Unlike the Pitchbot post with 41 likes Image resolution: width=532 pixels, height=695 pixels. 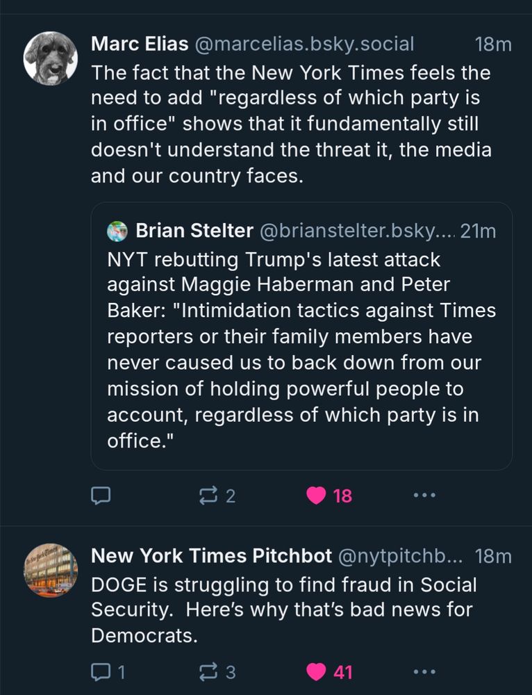317,672
